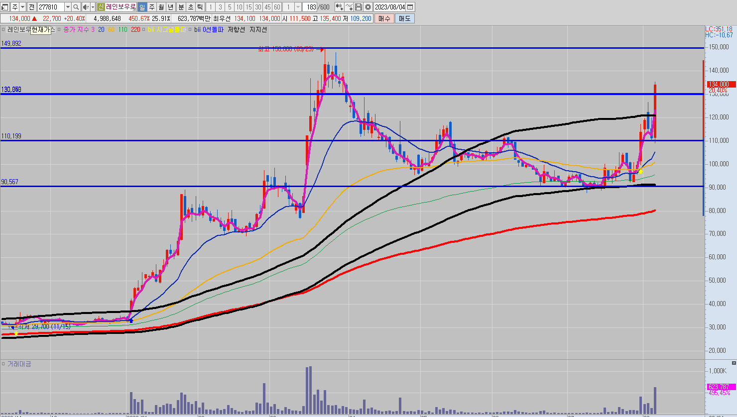Screen dimensions: 737x417
Task: Toggle the 거래대금 panel checkbox
Action: point(3,364)
